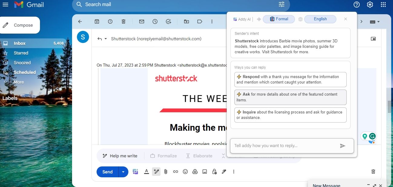Open text color picker in formatting options

point(146,172)
